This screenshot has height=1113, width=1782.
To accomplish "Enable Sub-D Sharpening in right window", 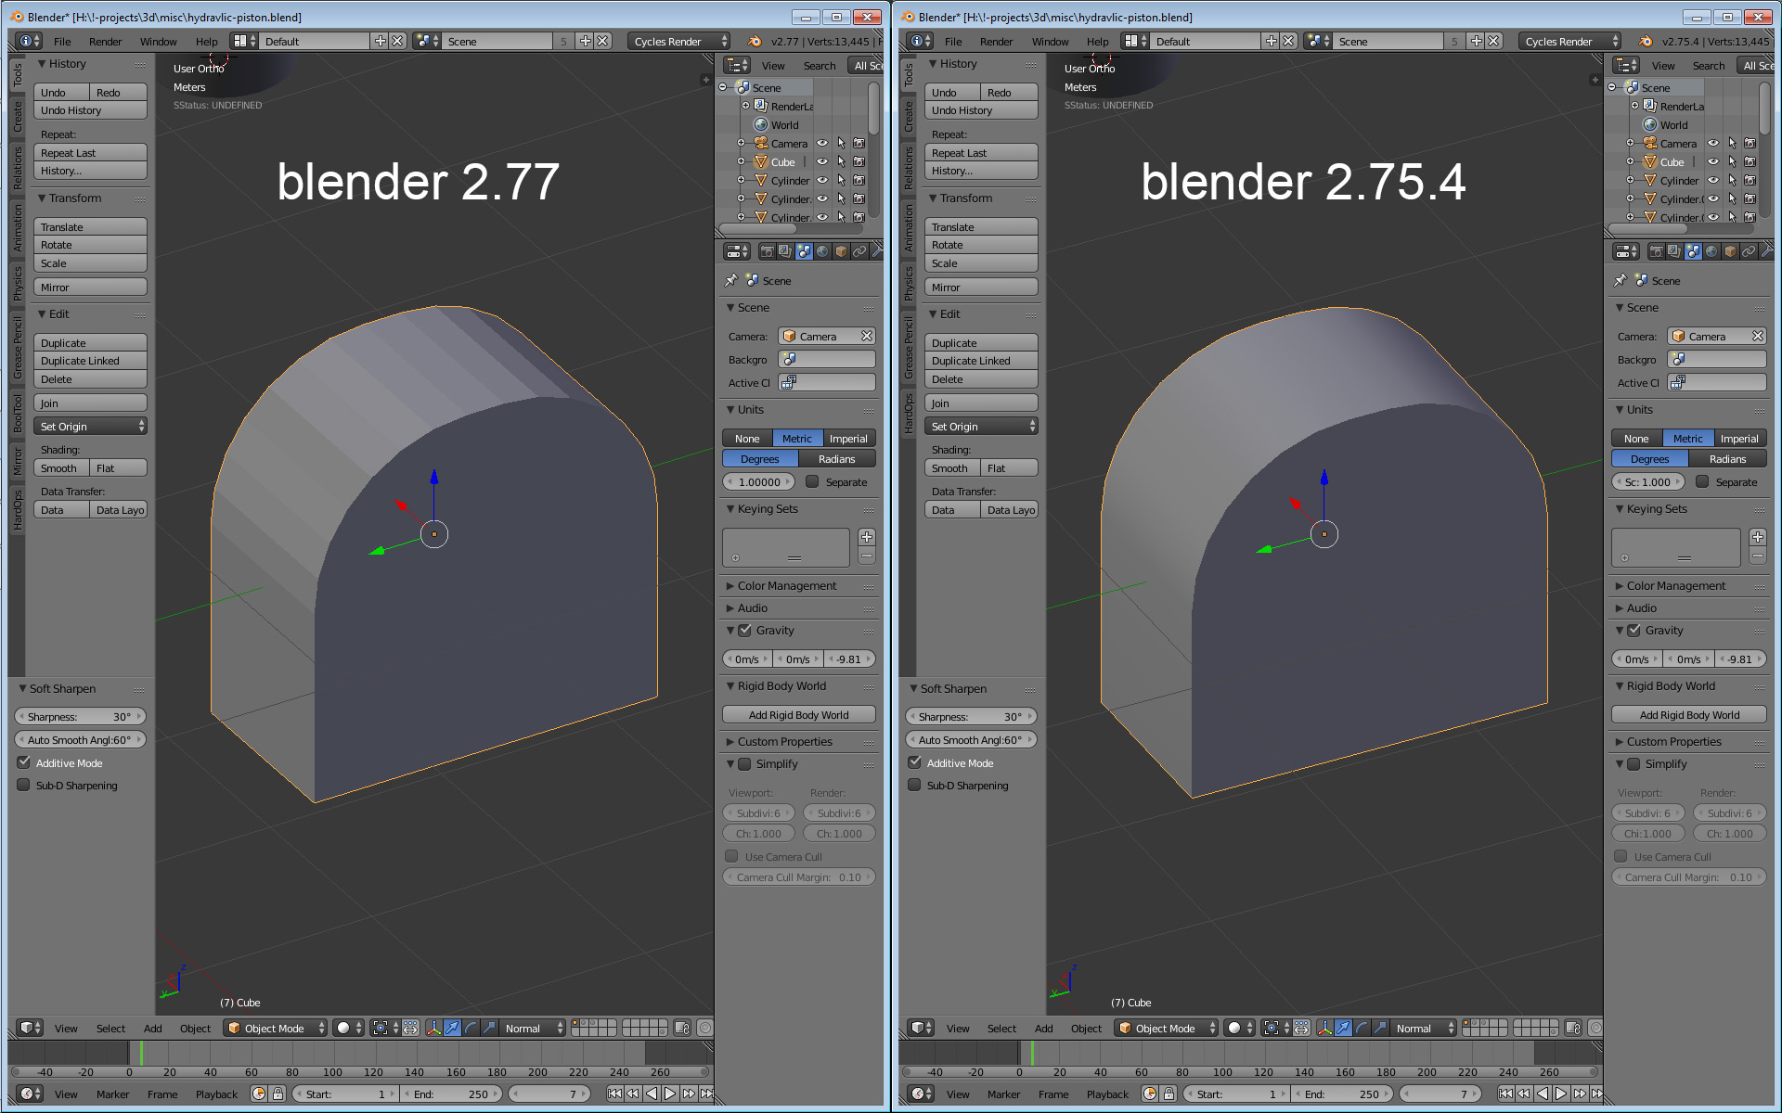I will [915, 785].
